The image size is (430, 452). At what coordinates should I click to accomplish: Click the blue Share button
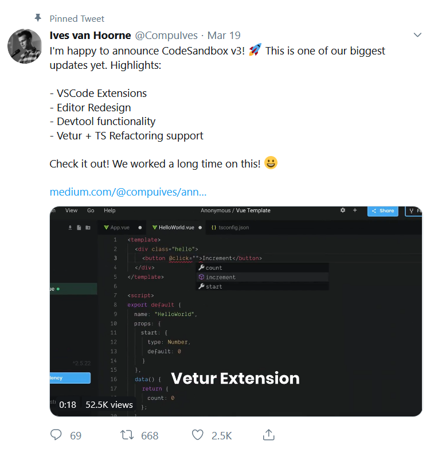tap(382, 211)
